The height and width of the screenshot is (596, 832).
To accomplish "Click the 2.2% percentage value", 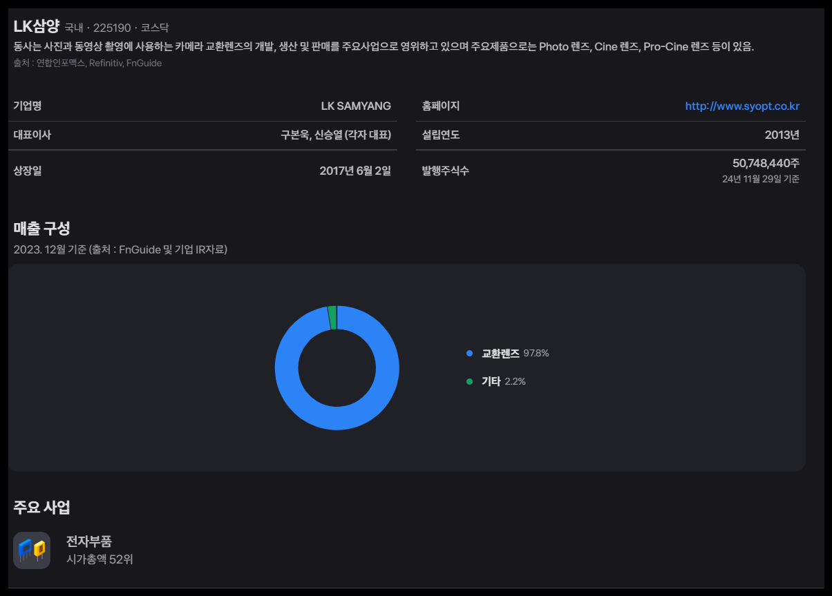I will (x=516, y=381).
